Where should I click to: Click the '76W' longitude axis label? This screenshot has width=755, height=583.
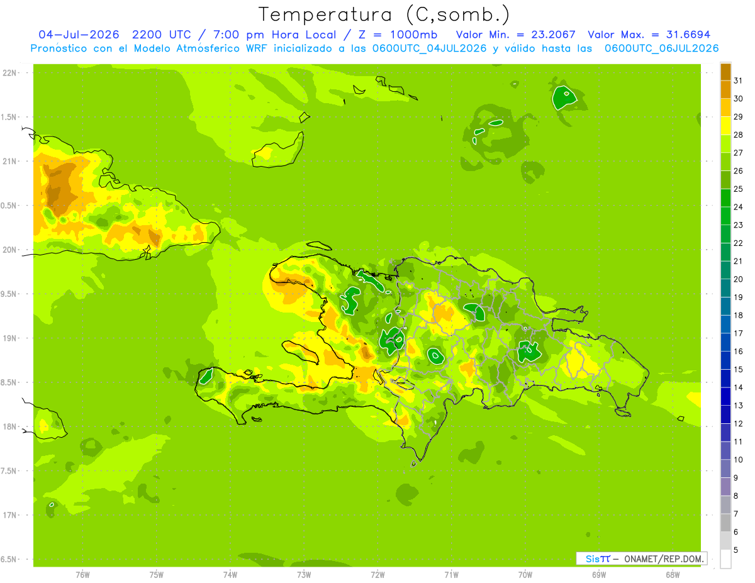82,574
